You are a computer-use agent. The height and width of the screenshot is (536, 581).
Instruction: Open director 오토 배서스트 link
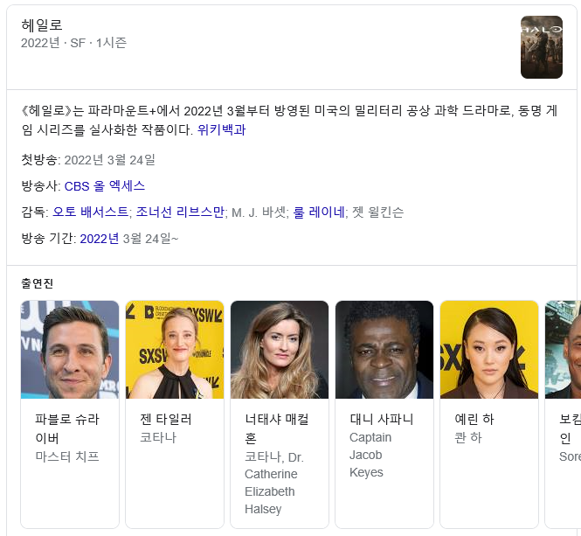(90, 212)
